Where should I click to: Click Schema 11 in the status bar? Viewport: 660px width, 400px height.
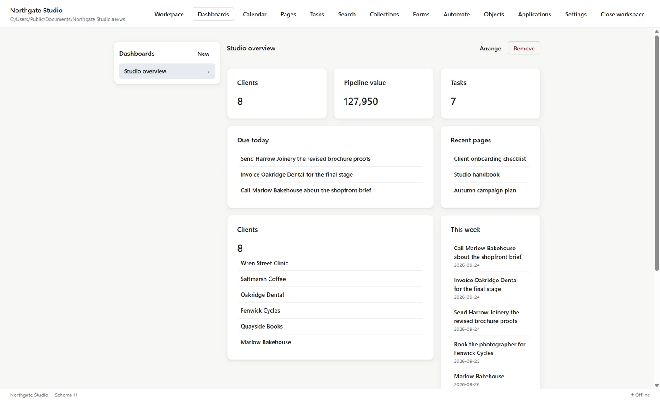tap(66, 395)
